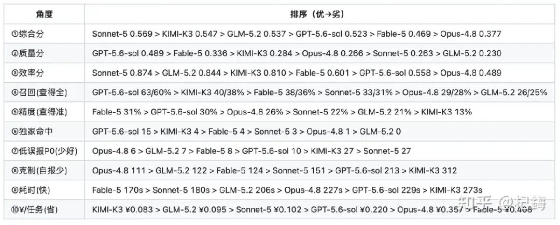The width and height of the screenshot is (560, 225).
Task: Click the KIMI-K3 ¥0.083 cost entry
Action: pos(121,209)
